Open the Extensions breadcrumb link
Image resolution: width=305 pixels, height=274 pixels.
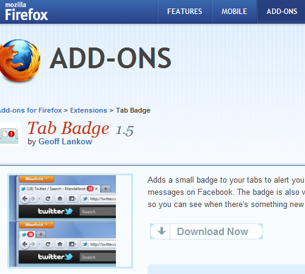[88, 110]
